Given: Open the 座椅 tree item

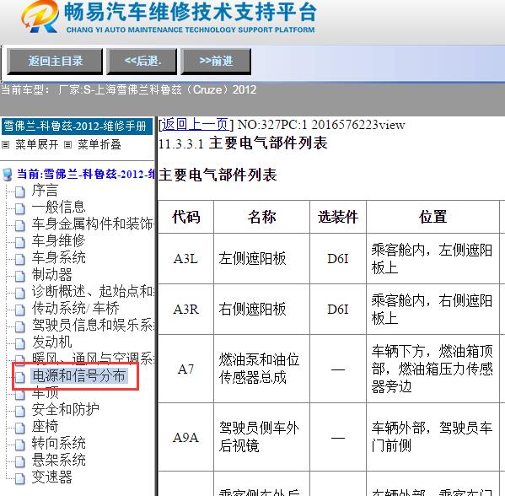Looking at the screenshot, I should pos(45,426).
